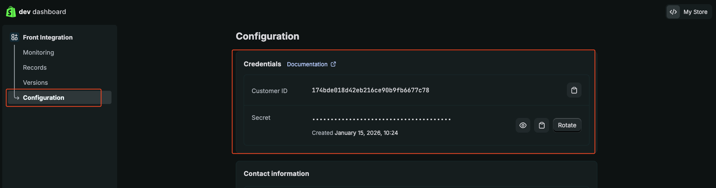Click the Customer ID value string

click(x=370, y=90)
